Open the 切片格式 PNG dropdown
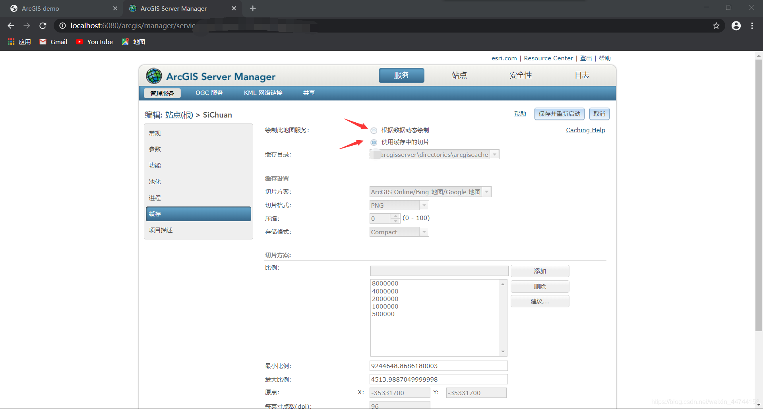 (x=424, y=205)
